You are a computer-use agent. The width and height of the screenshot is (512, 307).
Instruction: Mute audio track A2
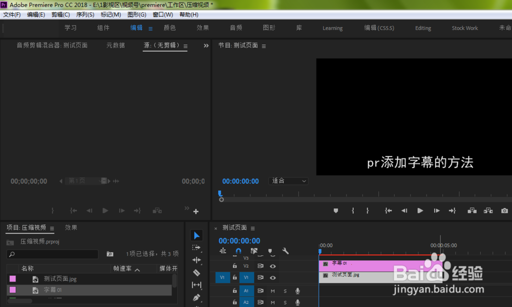pos(273,302)
